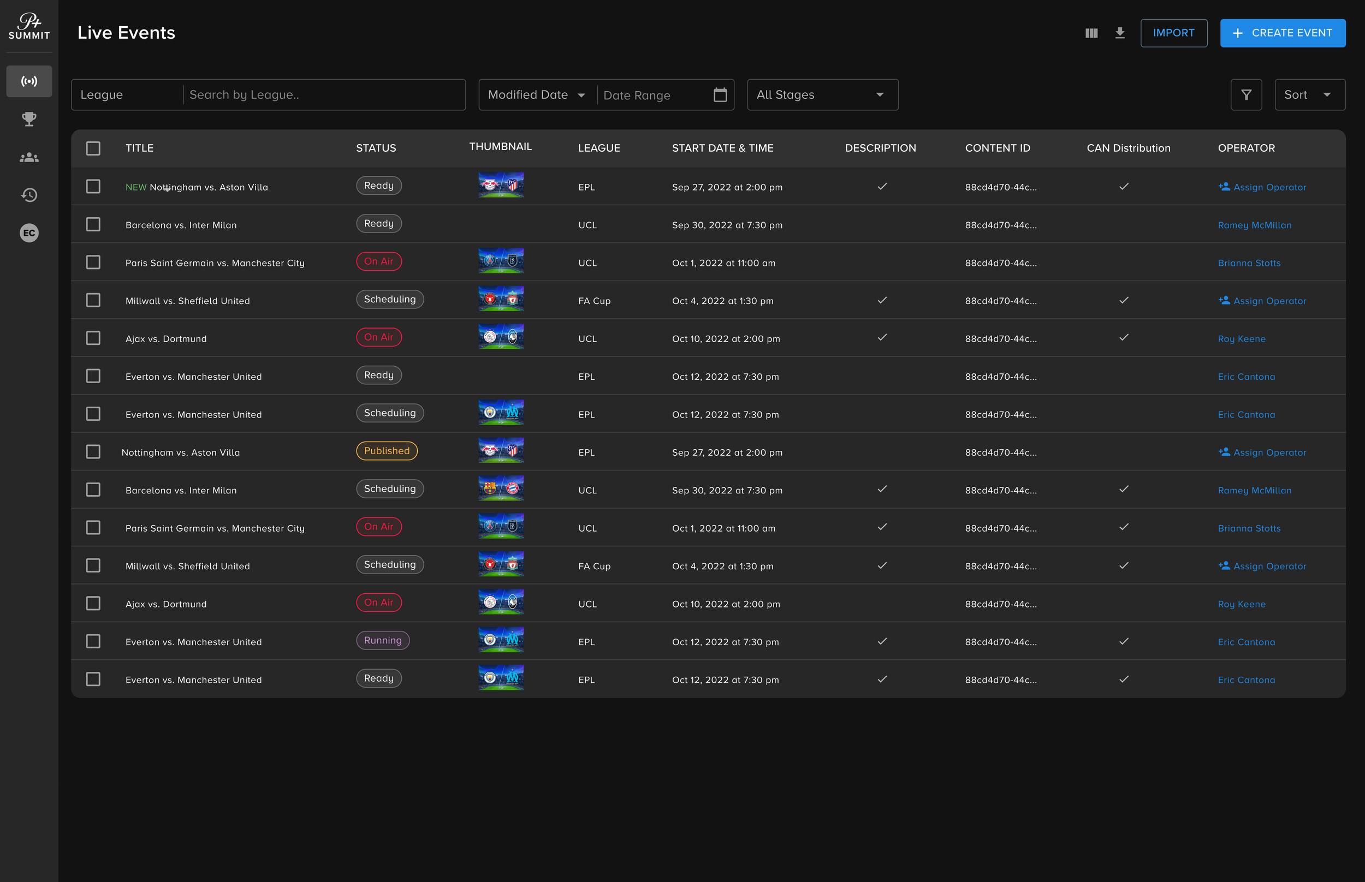Open the trophy leagues sidebar icon
Viewport: 1365px width, 882px height.
[28, 119]
